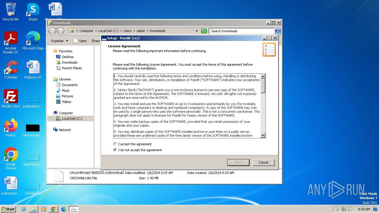
Task: Open Music library in navigation pane
Action: 63,91
